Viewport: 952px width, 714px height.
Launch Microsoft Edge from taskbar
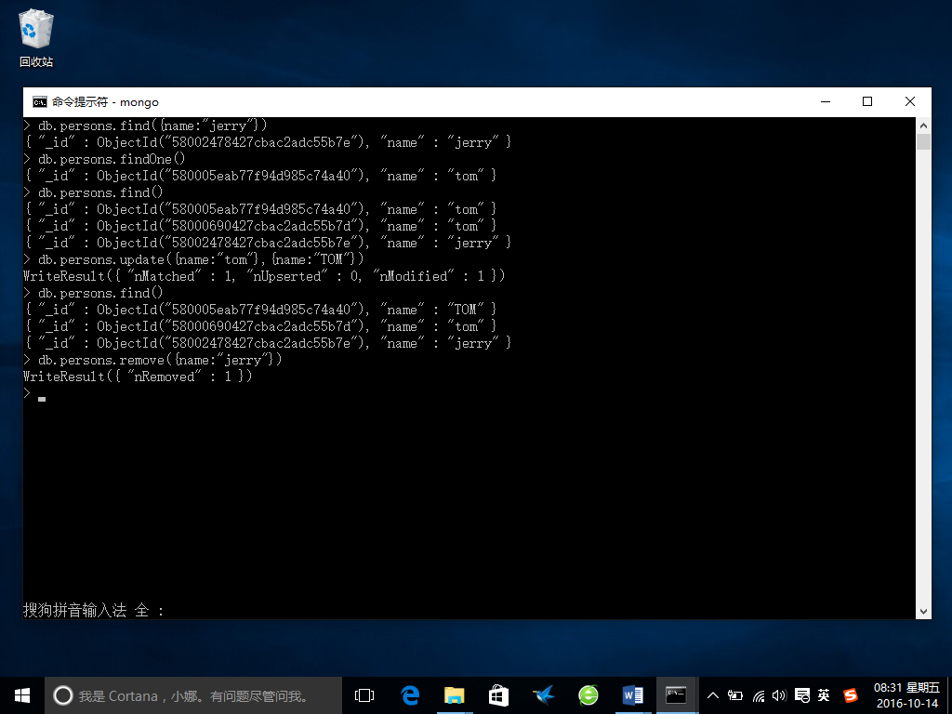tap(410, 695)
